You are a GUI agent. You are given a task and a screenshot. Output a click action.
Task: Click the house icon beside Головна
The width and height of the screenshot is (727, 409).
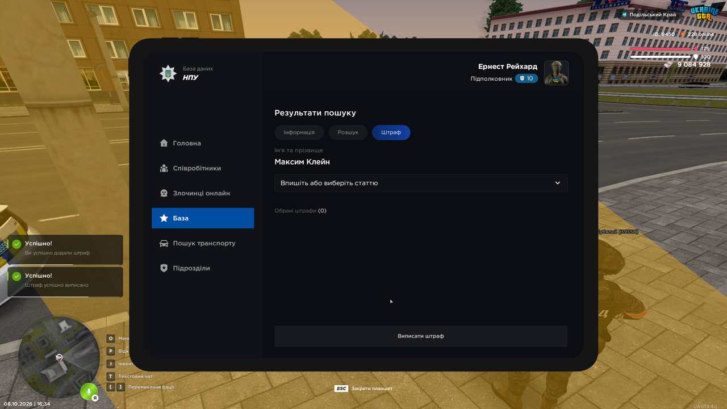coord(164,143)
